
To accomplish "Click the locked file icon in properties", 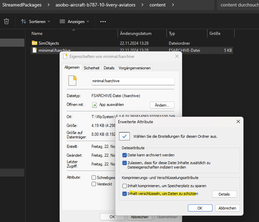I will (x=73, y=81).
